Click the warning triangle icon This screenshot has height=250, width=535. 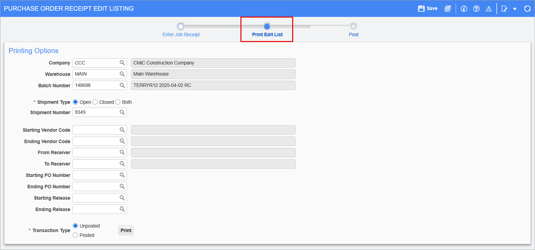tap(489, 8)
